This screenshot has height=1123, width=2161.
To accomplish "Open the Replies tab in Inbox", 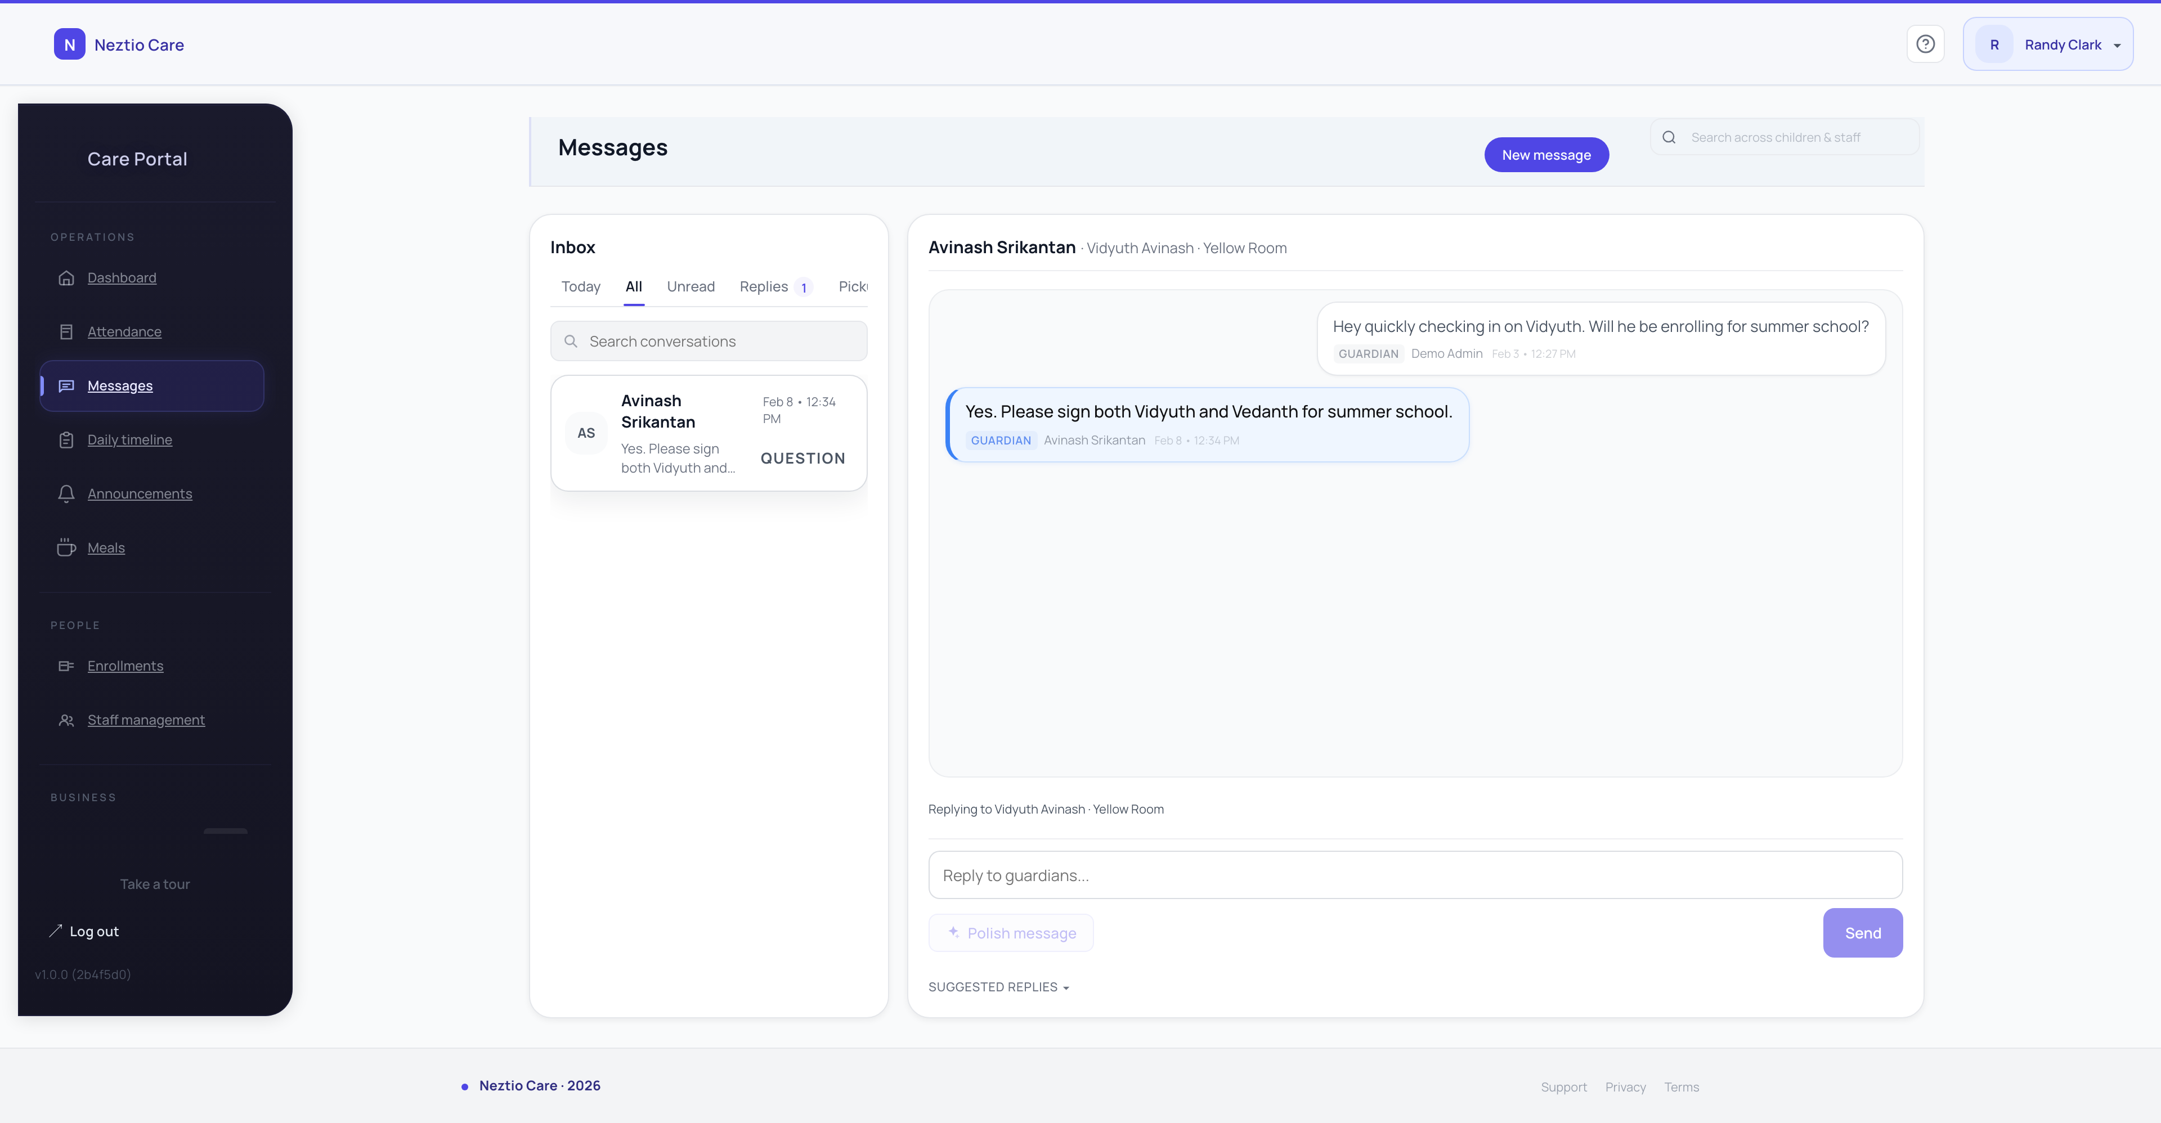I will [764, 286].
